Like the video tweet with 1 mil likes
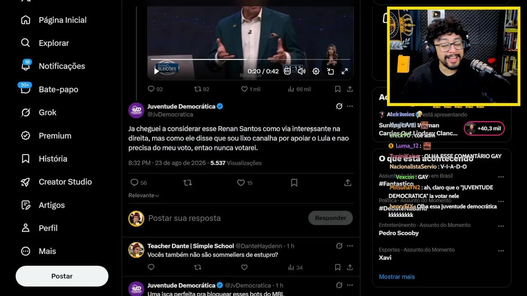Viewport: 527px width, 296px height. [250, 89]
